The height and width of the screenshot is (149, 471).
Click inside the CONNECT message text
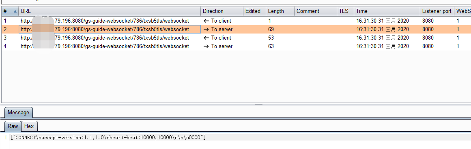point(108,138)
